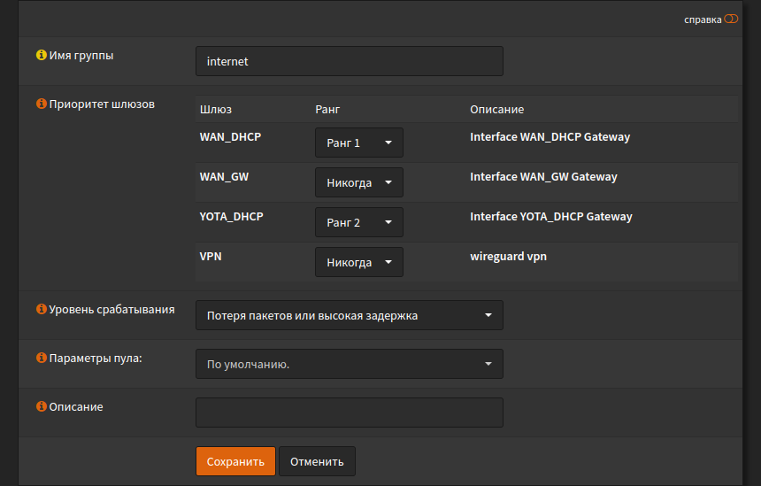This screenshot has height=486, width=761.
Task: Click info icon next to Приоритет шлюзов
Action: 42,104
